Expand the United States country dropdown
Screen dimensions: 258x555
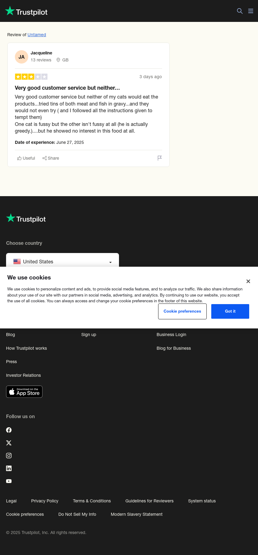(x=63, y=261)
